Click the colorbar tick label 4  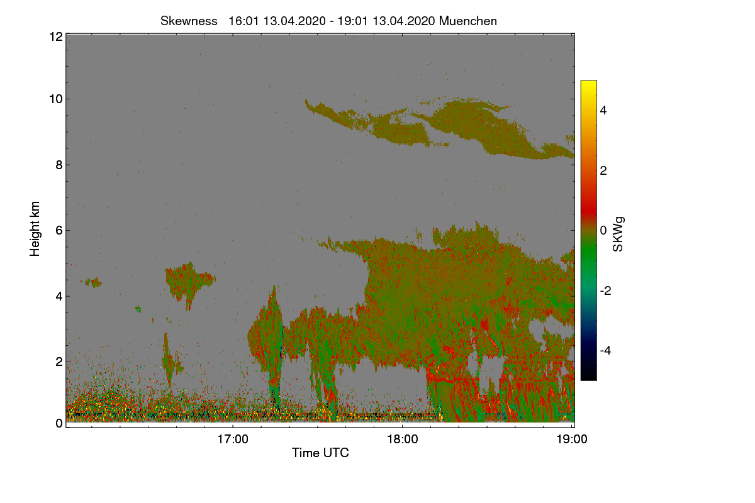click(x=603, y=111)
